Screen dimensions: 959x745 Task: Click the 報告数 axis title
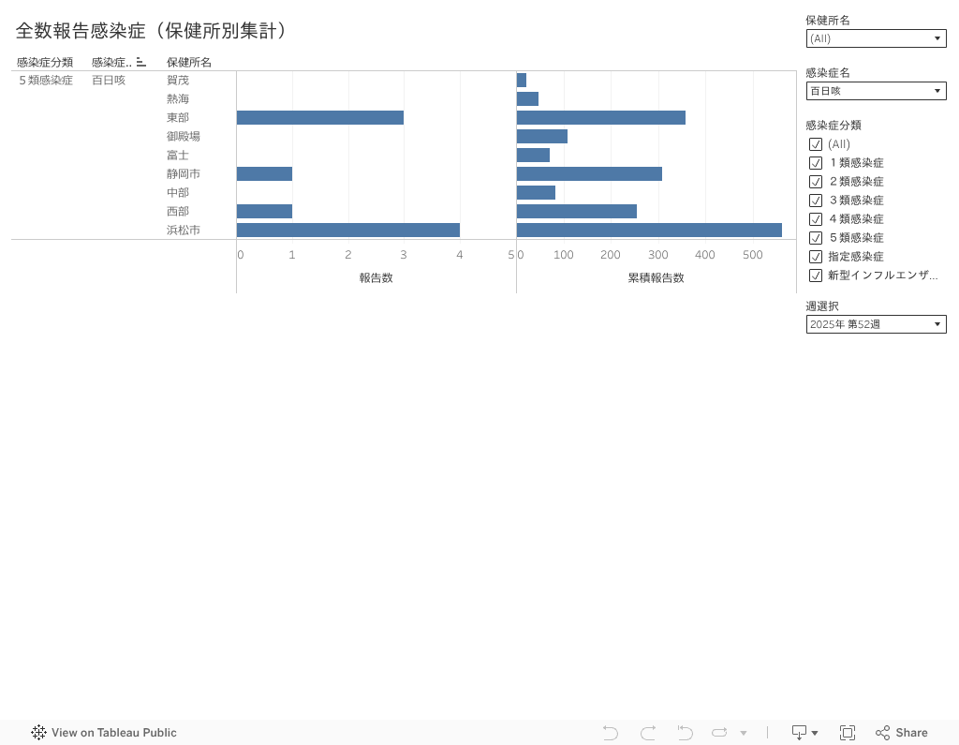coord(376,278)
